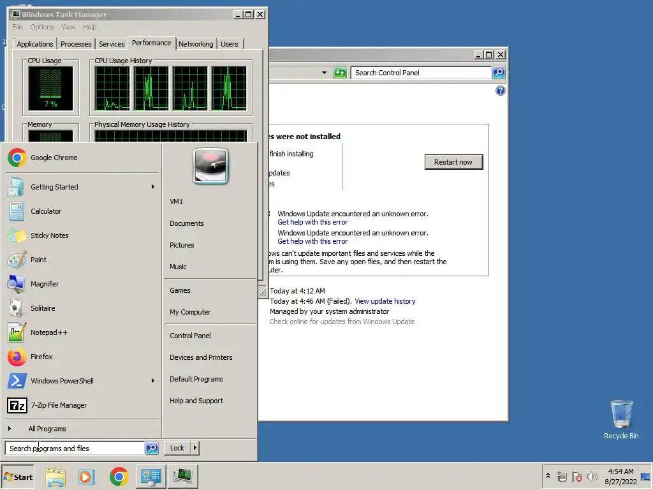This screenshot has height=490, width=653.
Task: Expand the Getting Started submenu arrow
Action: point(153,187)
